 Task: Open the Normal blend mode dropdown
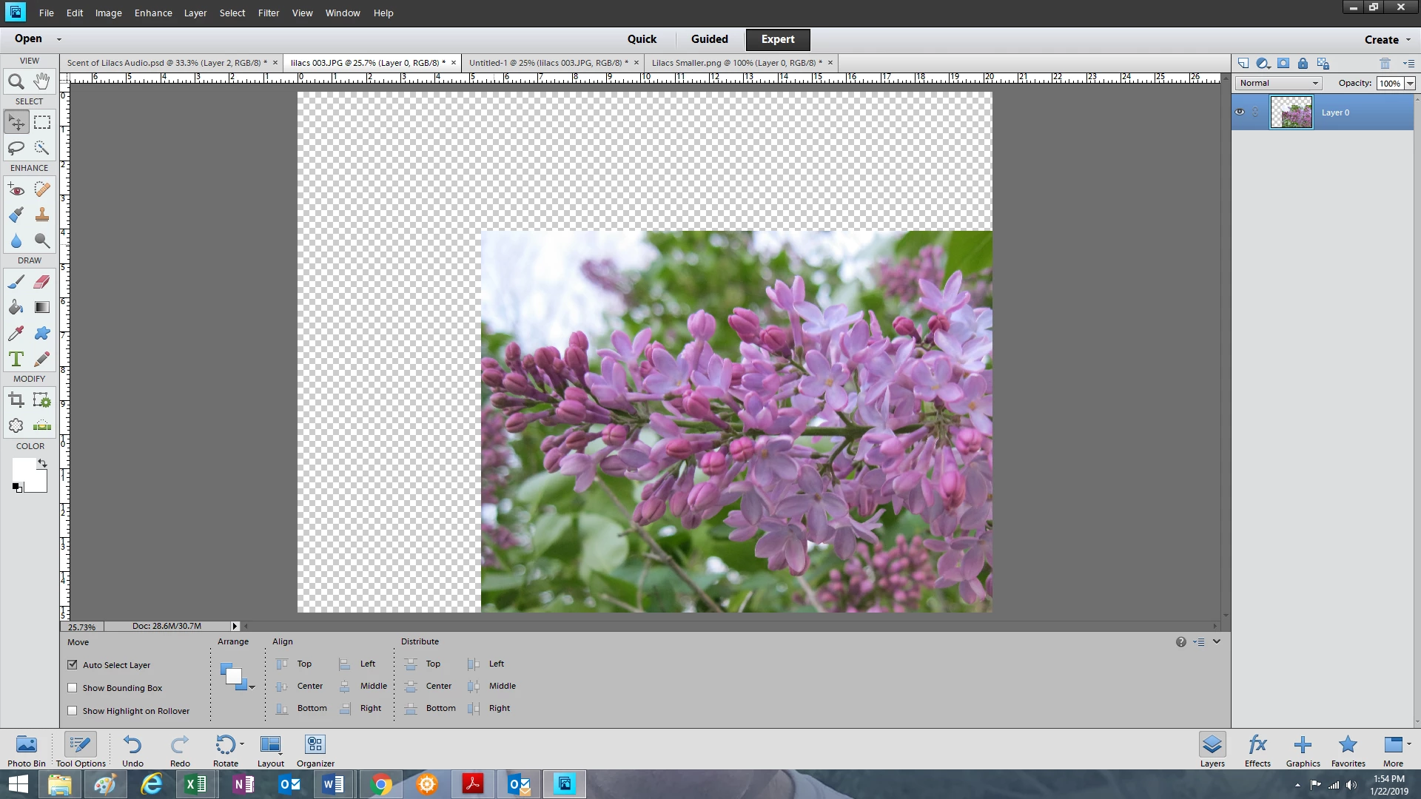(x=1278, y=84)
